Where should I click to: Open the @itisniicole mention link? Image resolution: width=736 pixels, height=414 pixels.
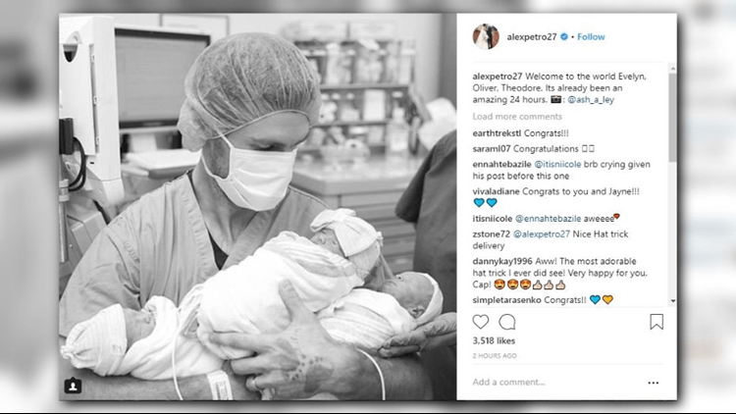pos(557,164)
